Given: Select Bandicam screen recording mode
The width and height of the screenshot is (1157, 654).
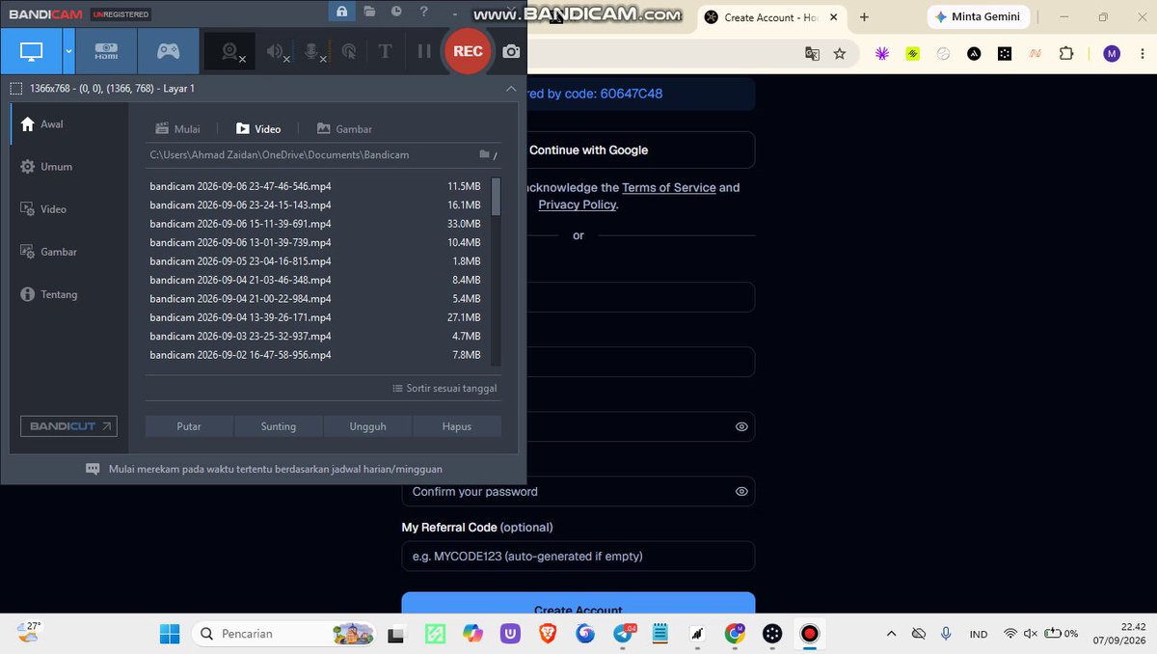Looking at the screenshot, I should coord(32,51).
